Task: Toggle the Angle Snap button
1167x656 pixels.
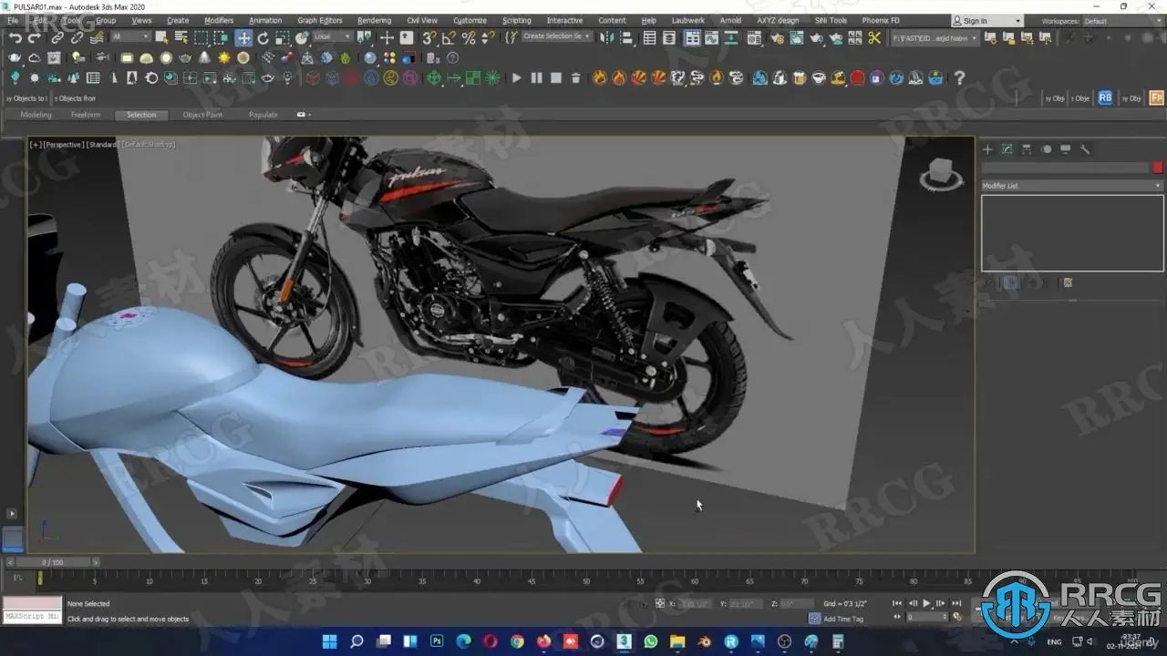Action: tap(449, 37)
